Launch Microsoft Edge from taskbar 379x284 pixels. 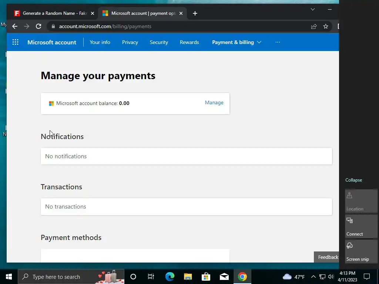click(170, 277)
